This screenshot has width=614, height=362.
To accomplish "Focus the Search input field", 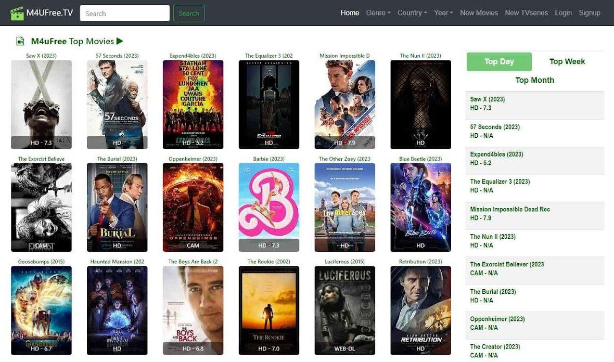I will (x=124, y=14).
